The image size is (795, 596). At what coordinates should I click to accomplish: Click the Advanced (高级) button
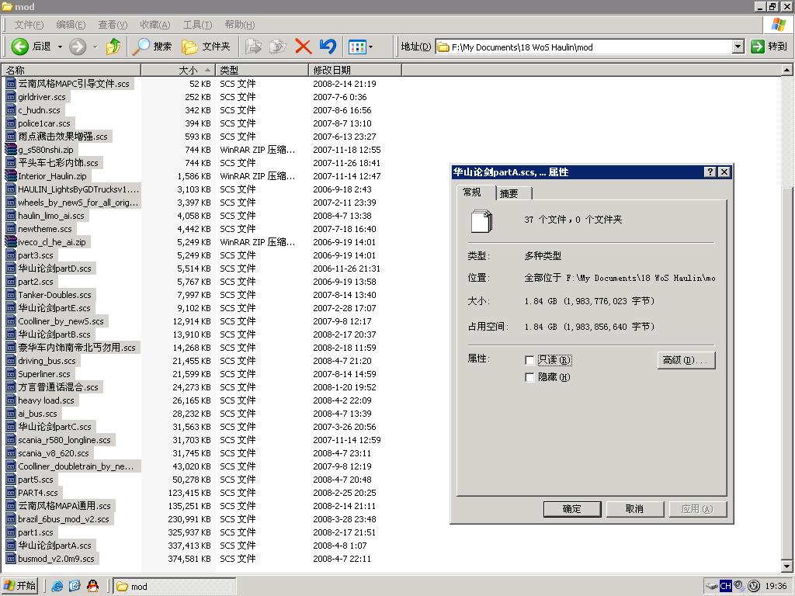click(686, 360)
